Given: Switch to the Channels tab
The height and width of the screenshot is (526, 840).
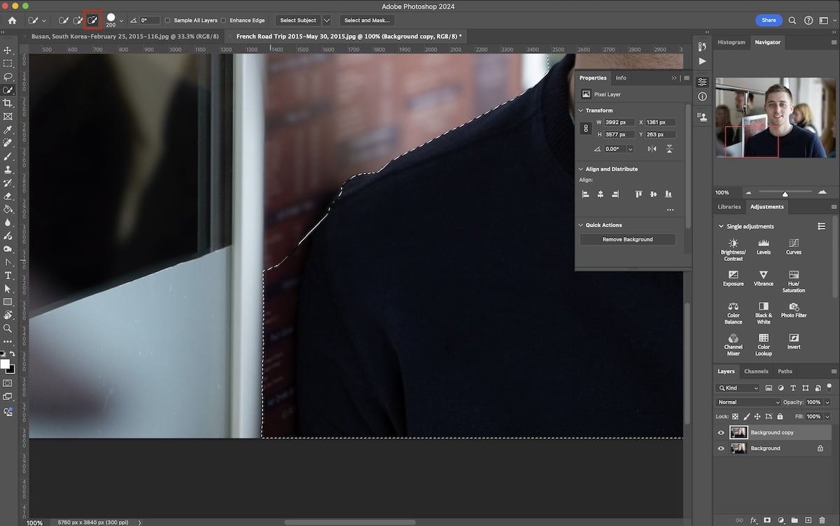Looking at the screenshot, I should coord(756,371).
